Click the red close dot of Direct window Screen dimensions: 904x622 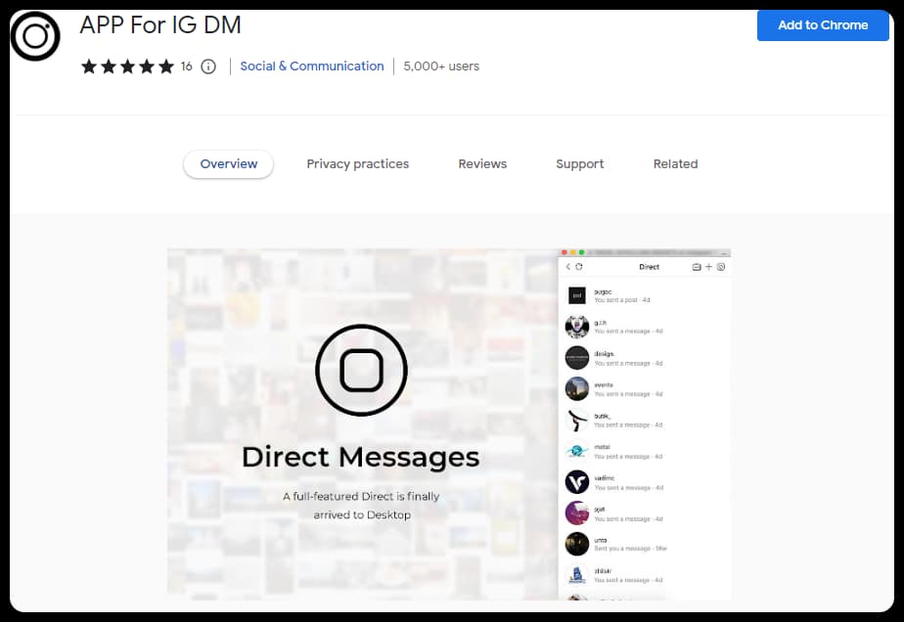click(565, 252)
